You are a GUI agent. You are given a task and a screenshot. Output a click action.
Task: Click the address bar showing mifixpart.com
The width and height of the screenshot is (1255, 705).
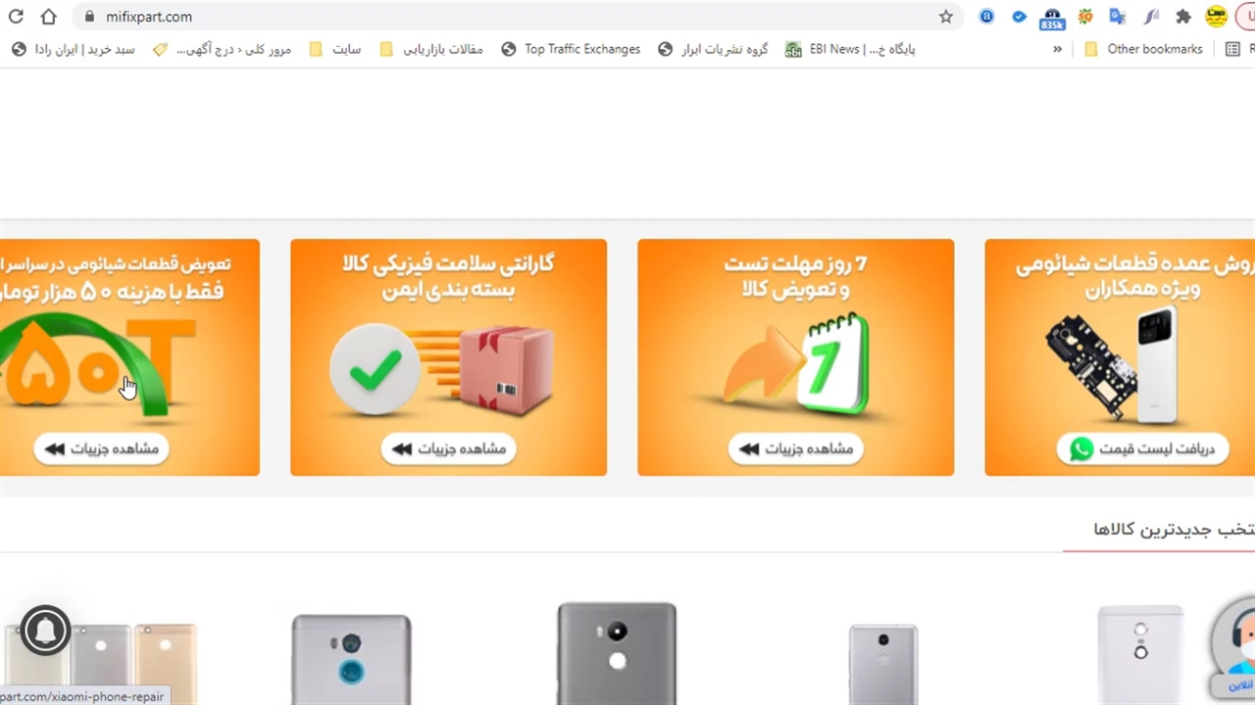[x=510, y=17]
